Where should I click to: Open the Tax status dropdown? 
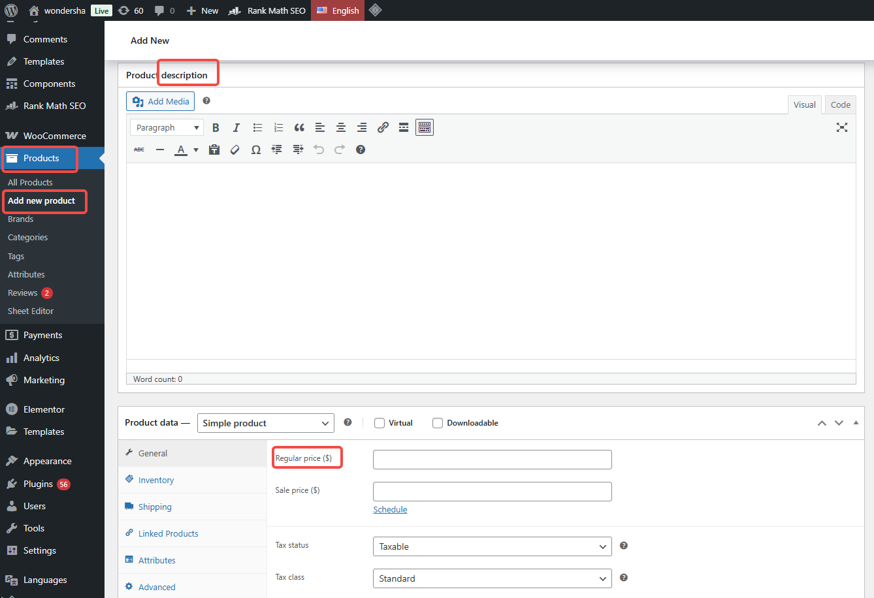click(492, 546)
